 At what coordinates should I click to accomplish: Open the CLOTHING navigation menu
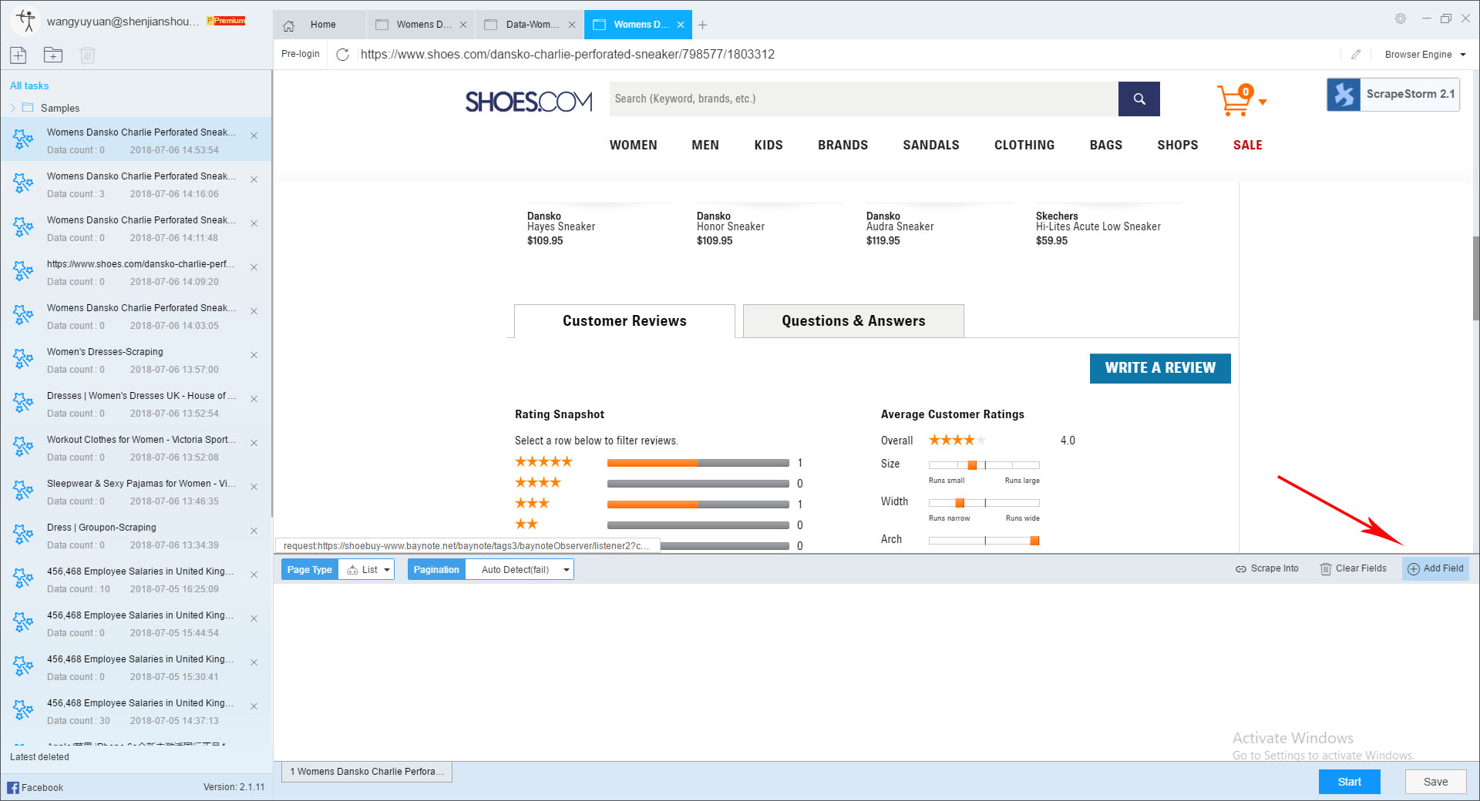pos(1024,146)
